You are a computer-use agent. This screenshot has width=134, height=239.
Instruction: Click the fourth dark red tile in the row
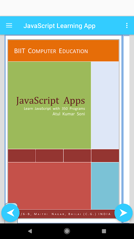pos(105,156)
